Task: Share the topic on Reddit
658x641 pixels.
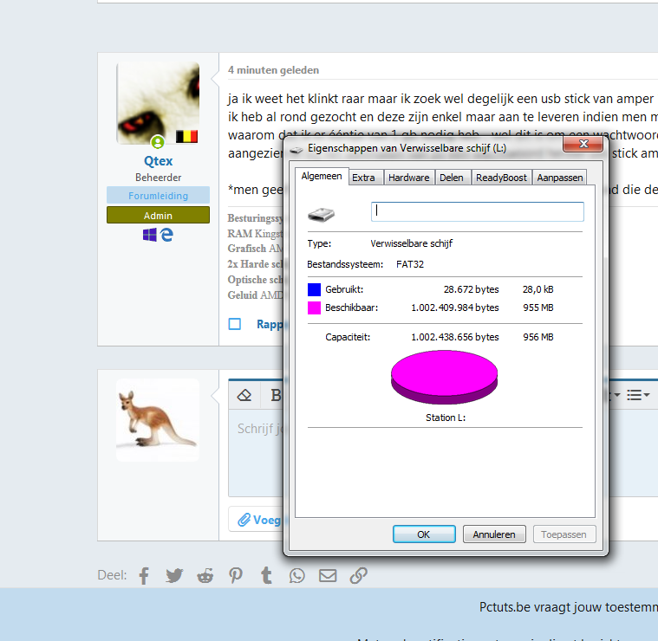Action: click(205, 575)
